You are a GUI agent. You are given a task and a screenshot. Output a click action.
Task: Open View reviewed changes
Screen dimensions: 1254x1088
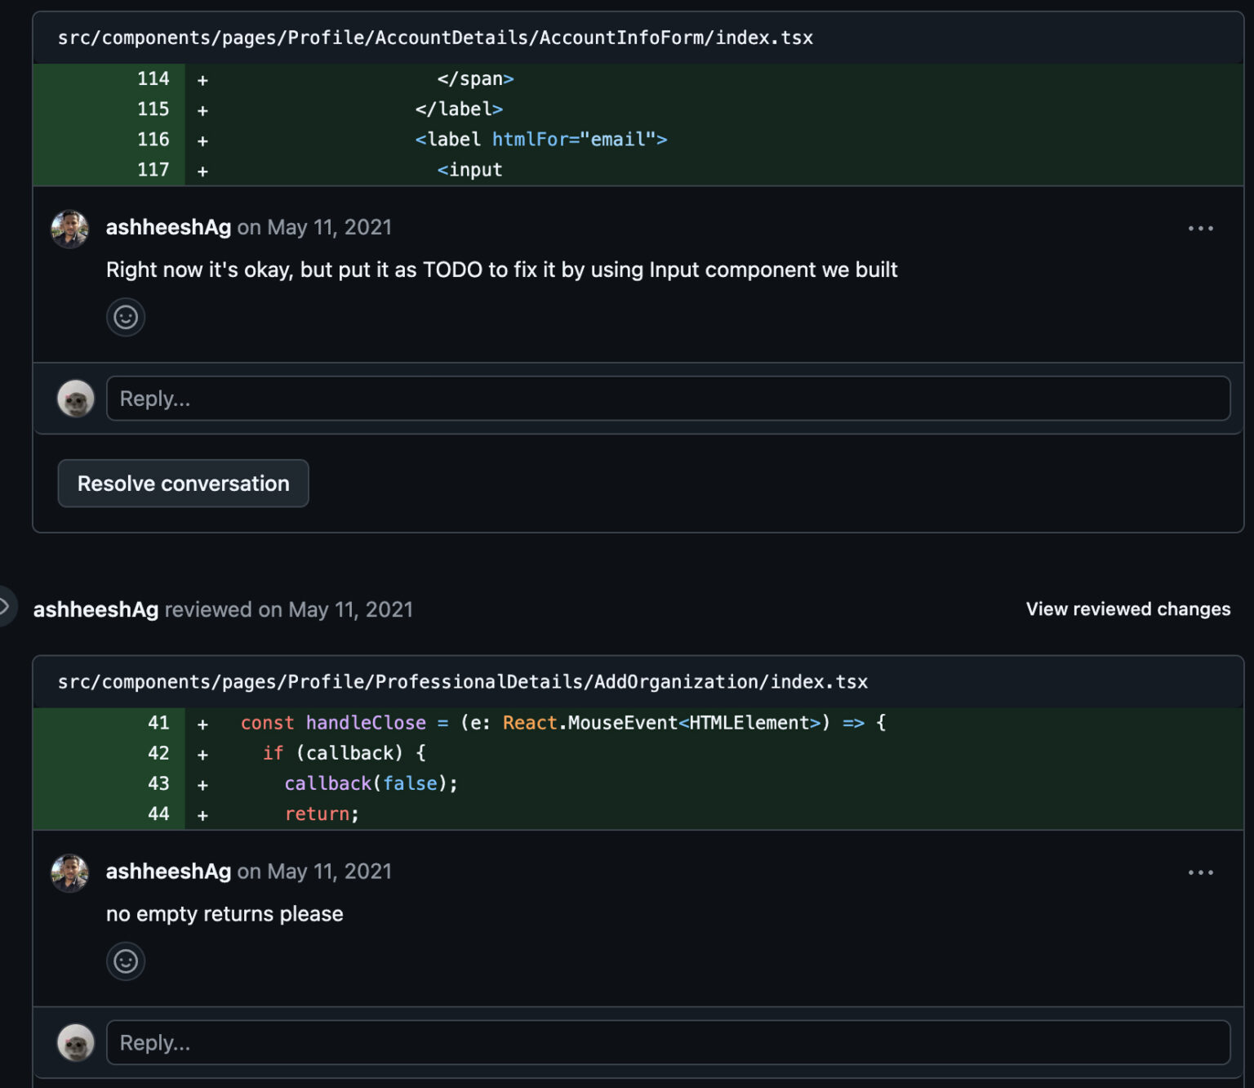[x=1127, y=609]
